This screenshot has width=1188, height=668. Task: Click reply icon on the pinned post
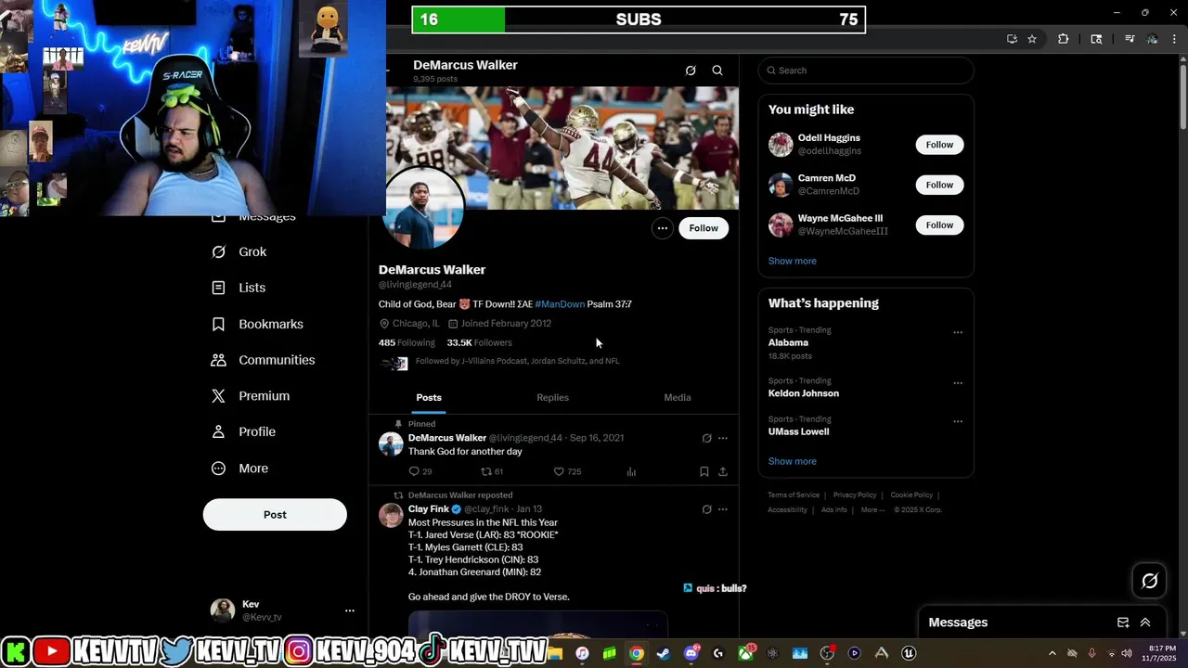[415, 471]
